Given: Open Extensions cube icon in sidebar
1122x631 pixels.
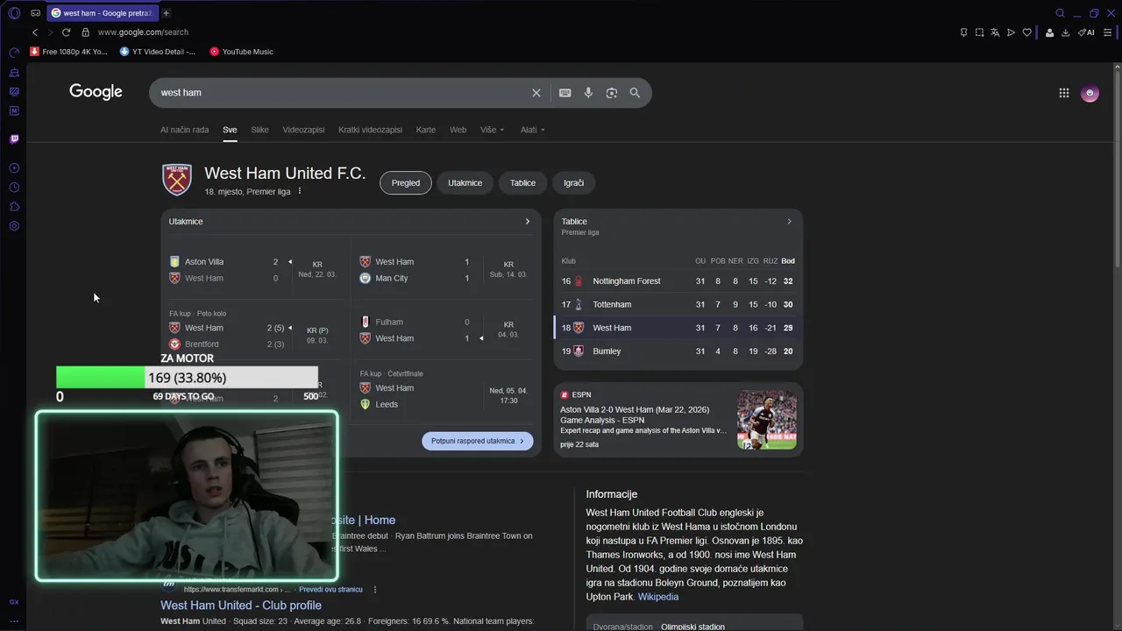Looking at the screenshot, I should (14, 207).
